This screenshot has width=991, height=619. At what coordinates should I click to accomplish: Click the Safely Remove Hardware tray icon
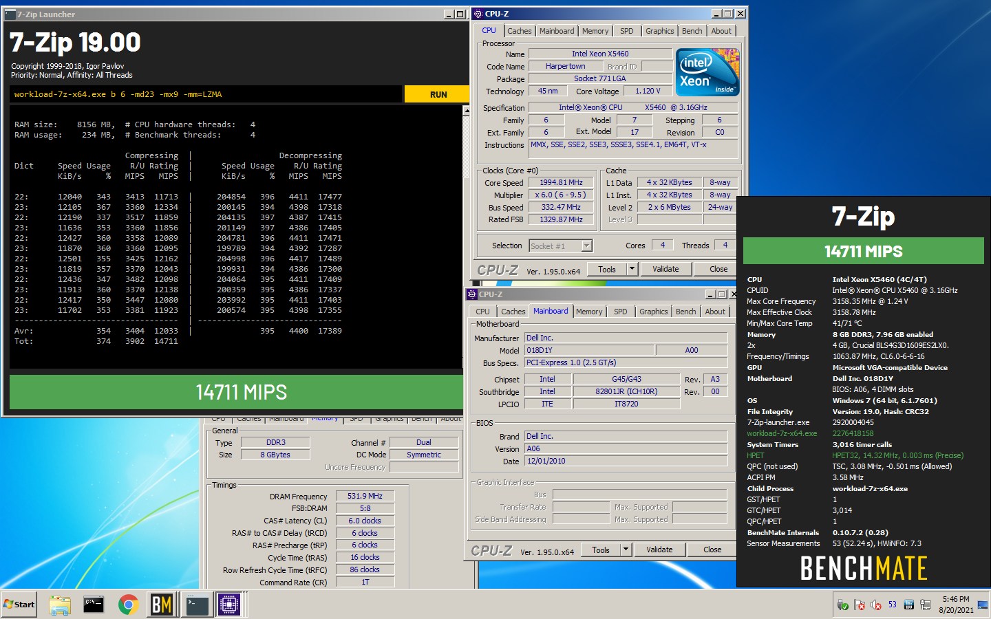[x=843, y=605]
